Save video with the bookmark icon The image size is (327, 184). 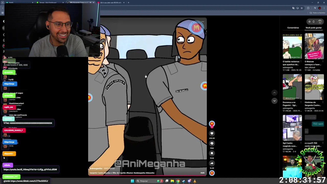[x=212, y=153]
